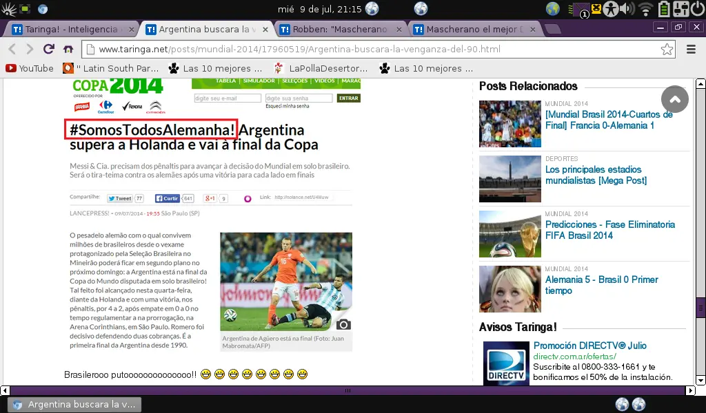The height and width of the screenshot is (413, 706).
Task: Click the camera icon on the photo
Action: point(343,324)
